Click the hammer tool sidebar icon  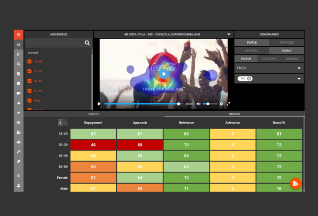click(x=19, y=151)
